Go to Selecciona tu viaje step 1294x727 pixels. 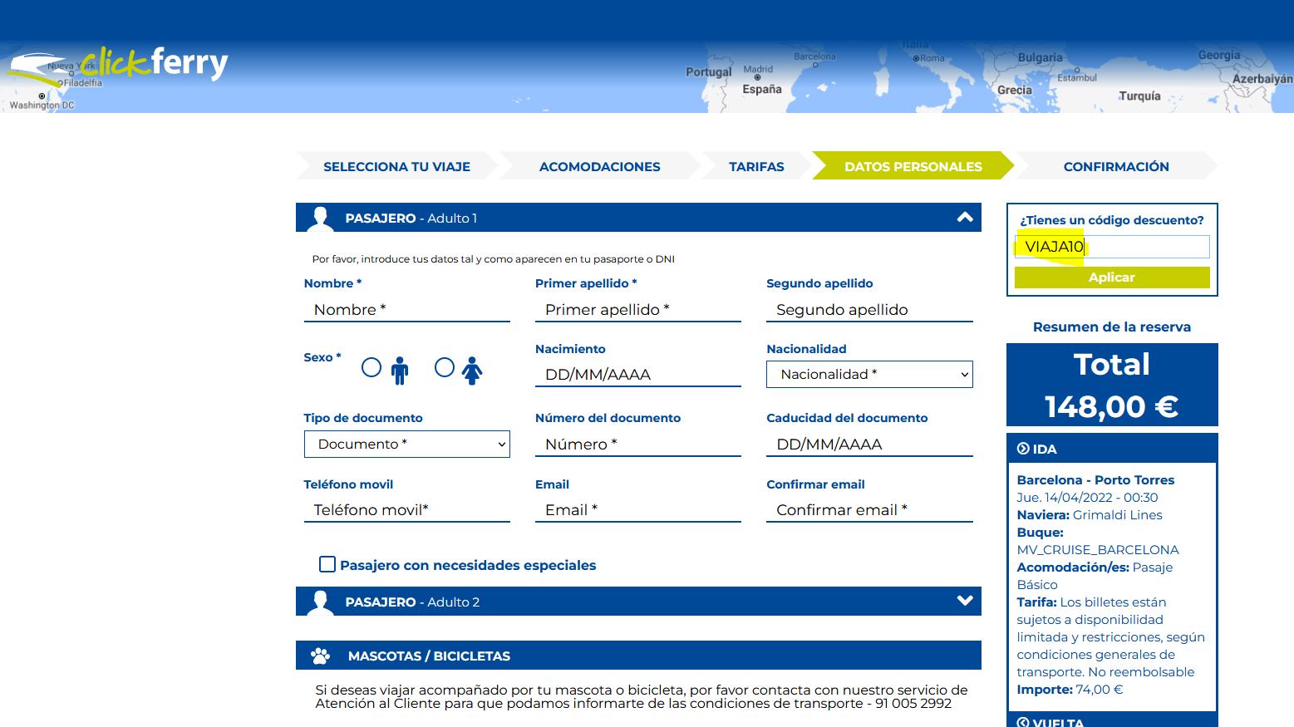pos(396,166)
